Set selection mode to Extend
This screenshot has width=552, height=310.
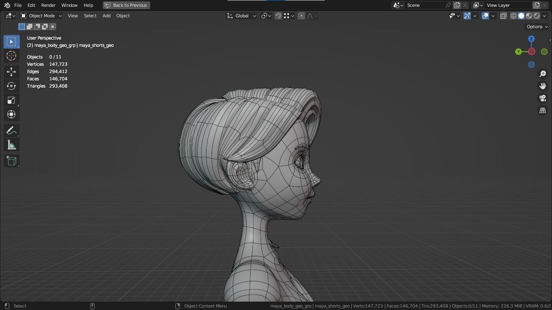click(29, 27)
